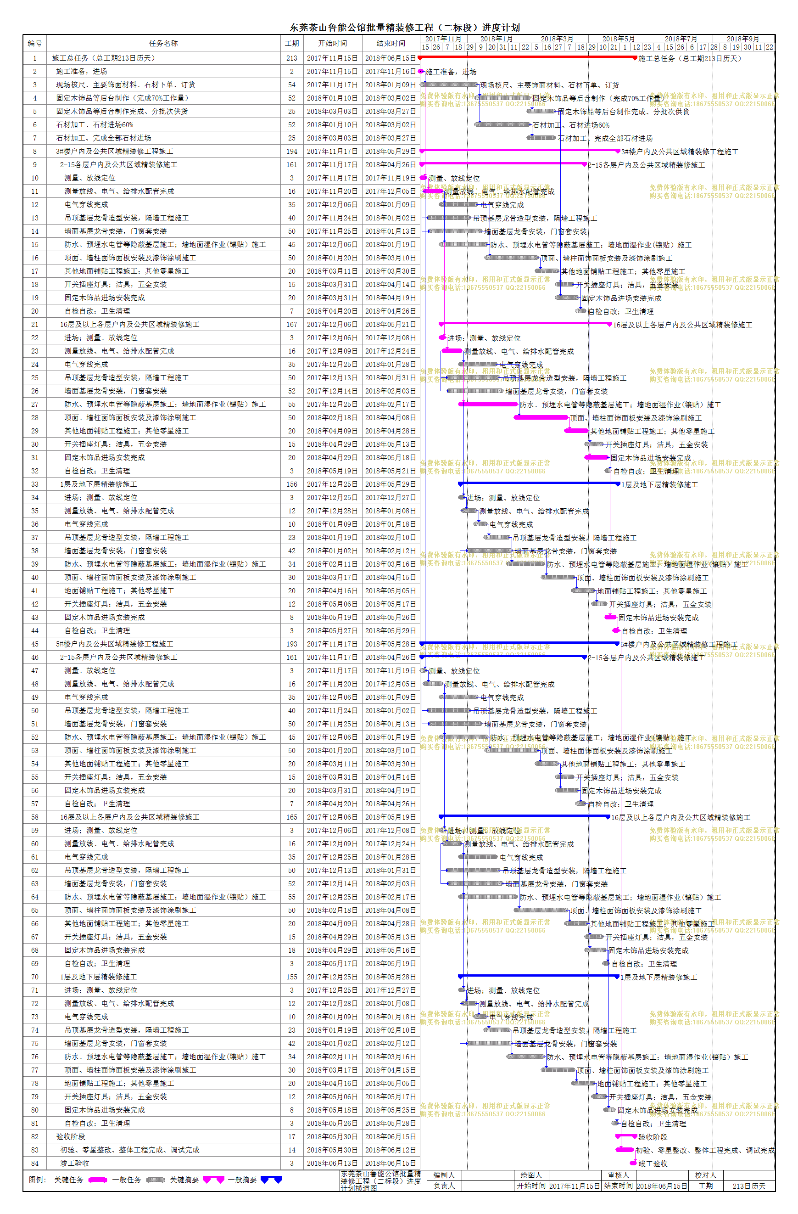Screen dimensions: 798x1214
Task: Click the blue 一般摘要 legend marker
Action: 271,1180
